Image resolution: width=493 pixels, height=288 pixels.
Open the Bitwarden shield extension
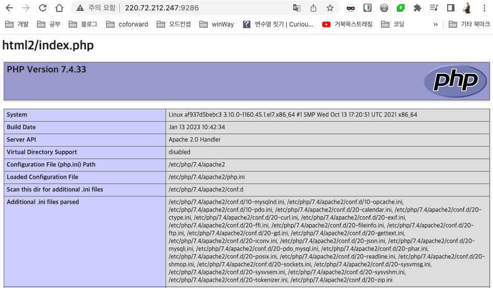[367, 8]
